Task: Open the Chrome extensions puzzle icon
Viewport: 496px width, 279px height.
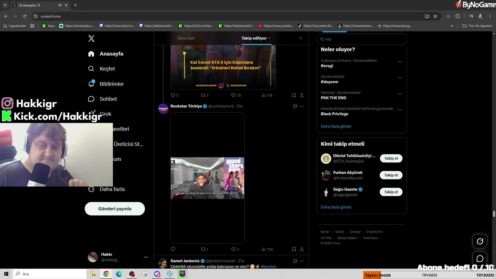Action: 458,16
